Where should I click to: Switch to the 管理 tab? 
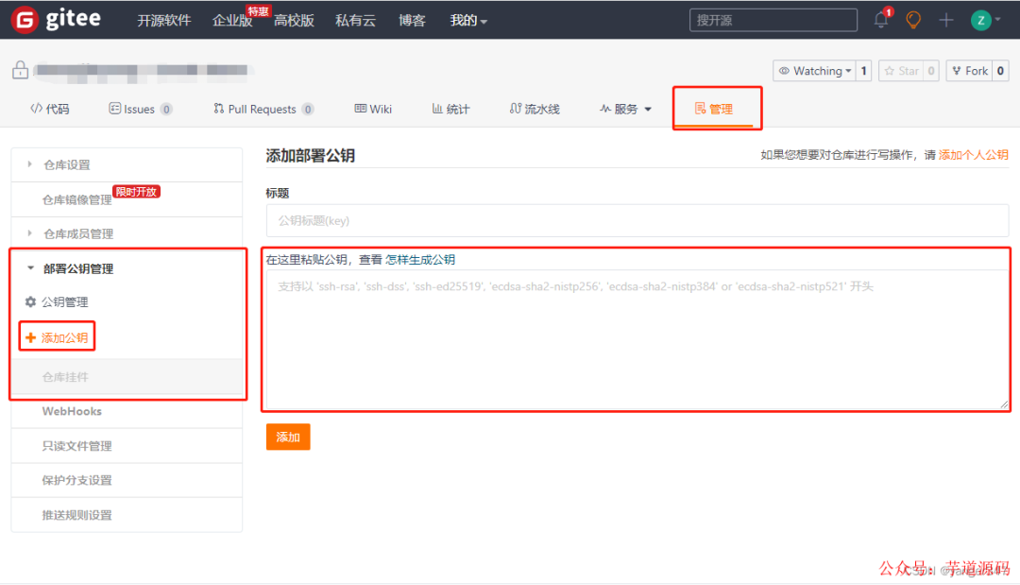714,109
